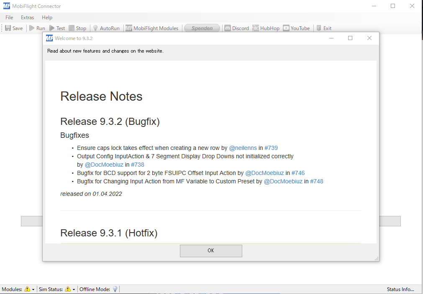Maximize the Welcome to 9.3.2 dialog
Image resolution: width=423 pixels, height=294 pixels.
350,38
